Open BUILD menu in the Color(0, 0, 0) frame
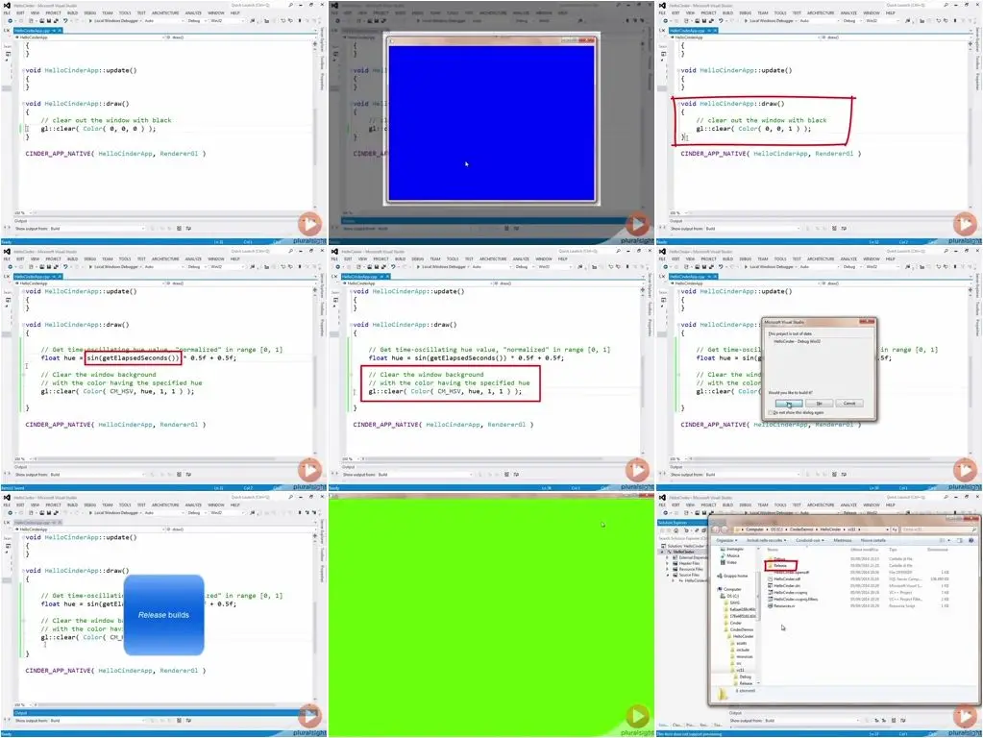Viewport: 983px width, 738px height. [x=73, y=12]
